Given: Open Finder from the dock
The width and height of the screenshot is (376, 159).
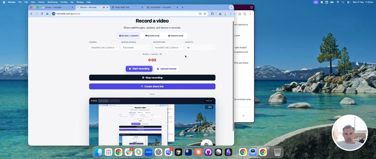Looking at the screenshot, I should coord(98,152).
